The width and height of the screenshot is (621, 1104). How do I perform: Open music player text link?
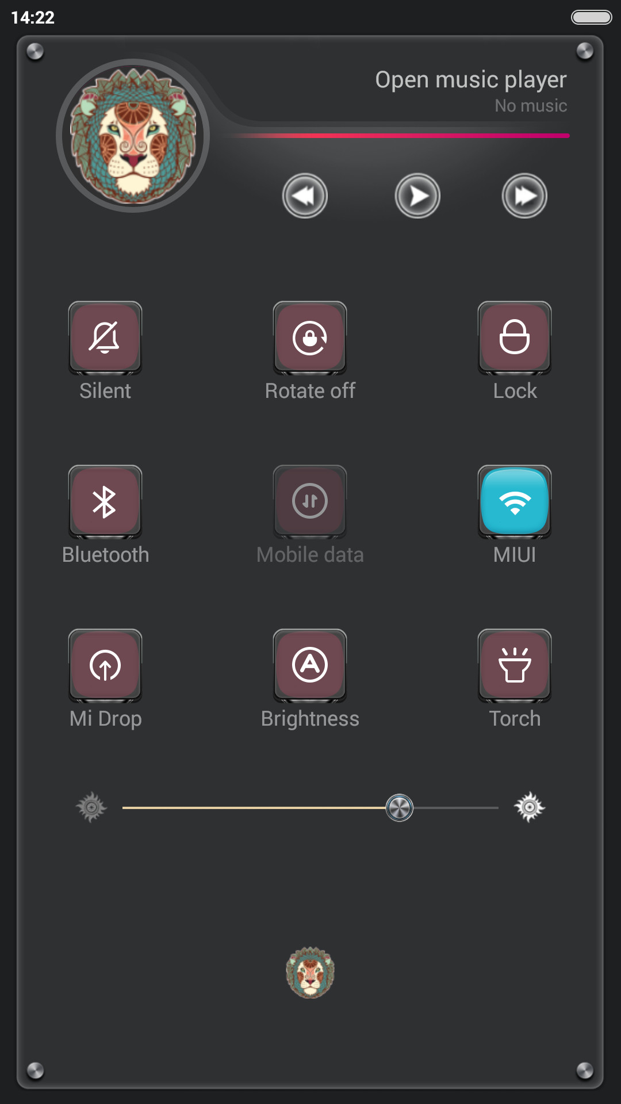471,79
